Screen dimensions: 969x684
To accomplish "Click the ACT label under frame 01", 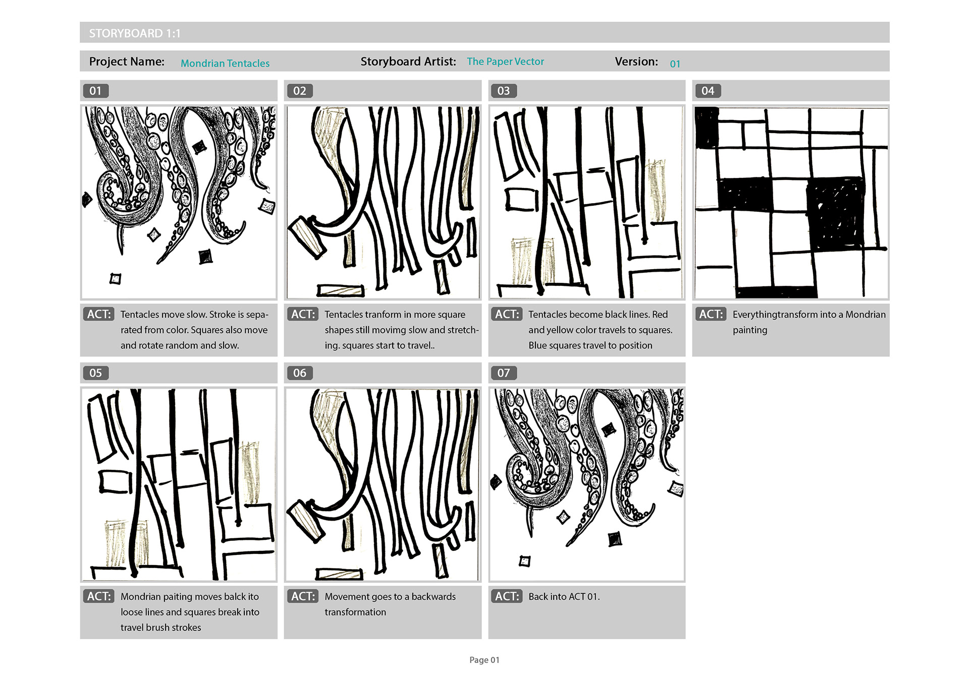I will [x=99, y=314].
